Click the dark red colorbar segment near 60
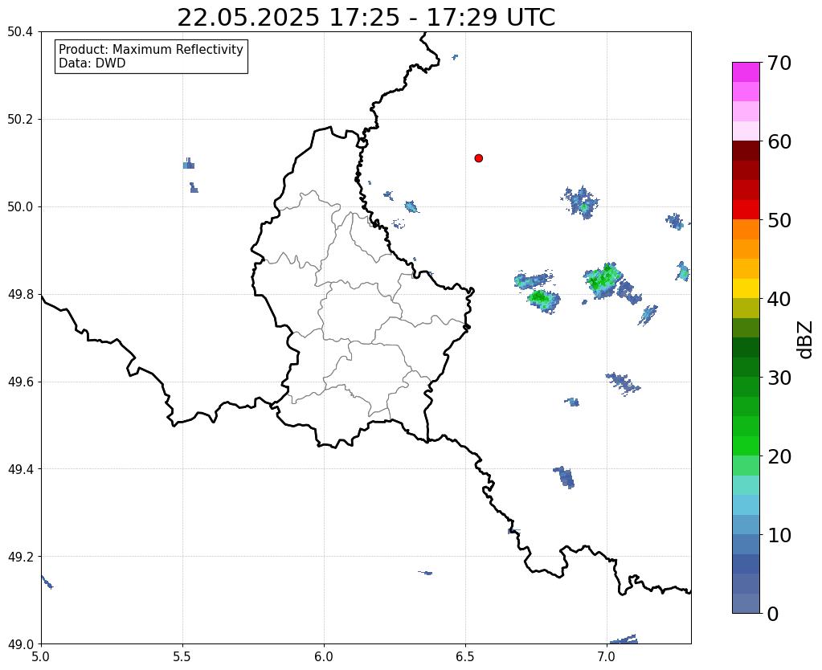Viewport: 822px width, 670px height. coord(746,150)
